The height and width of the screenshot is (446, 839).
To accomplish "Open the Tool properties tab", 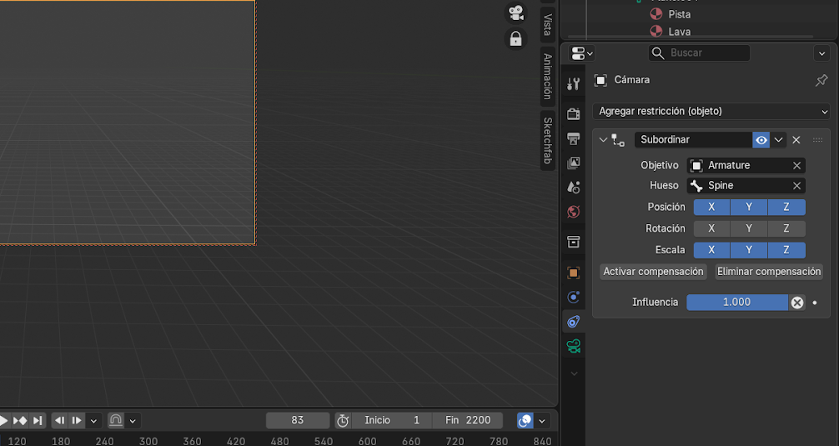I will [573, 83].
